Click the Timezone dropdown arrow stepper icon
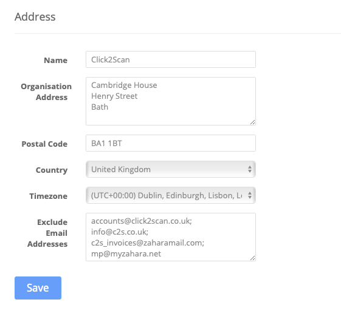Image resolution: width=341 pixels, height=328 pixels. (250, 195)
